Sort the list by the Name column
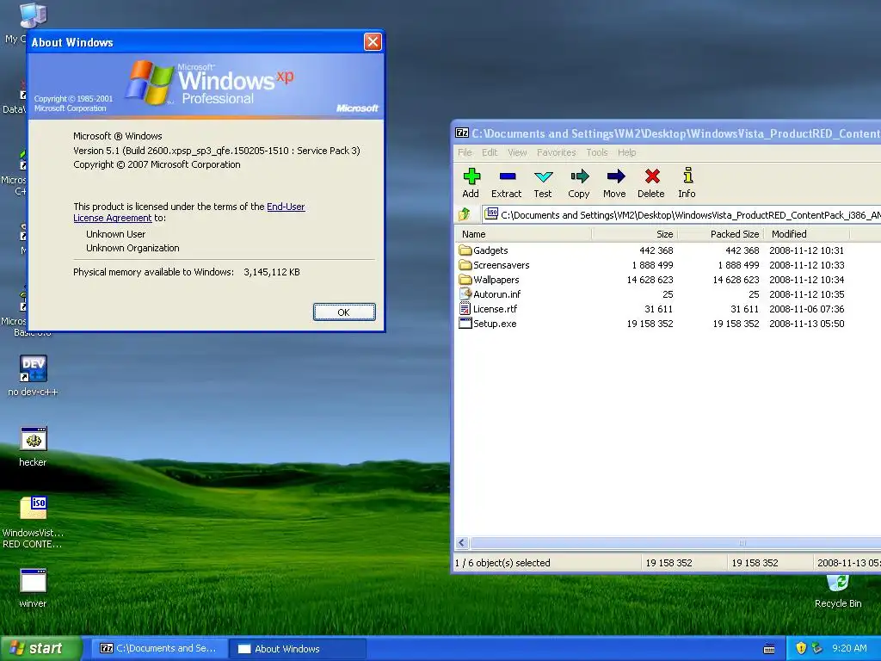 524,234
